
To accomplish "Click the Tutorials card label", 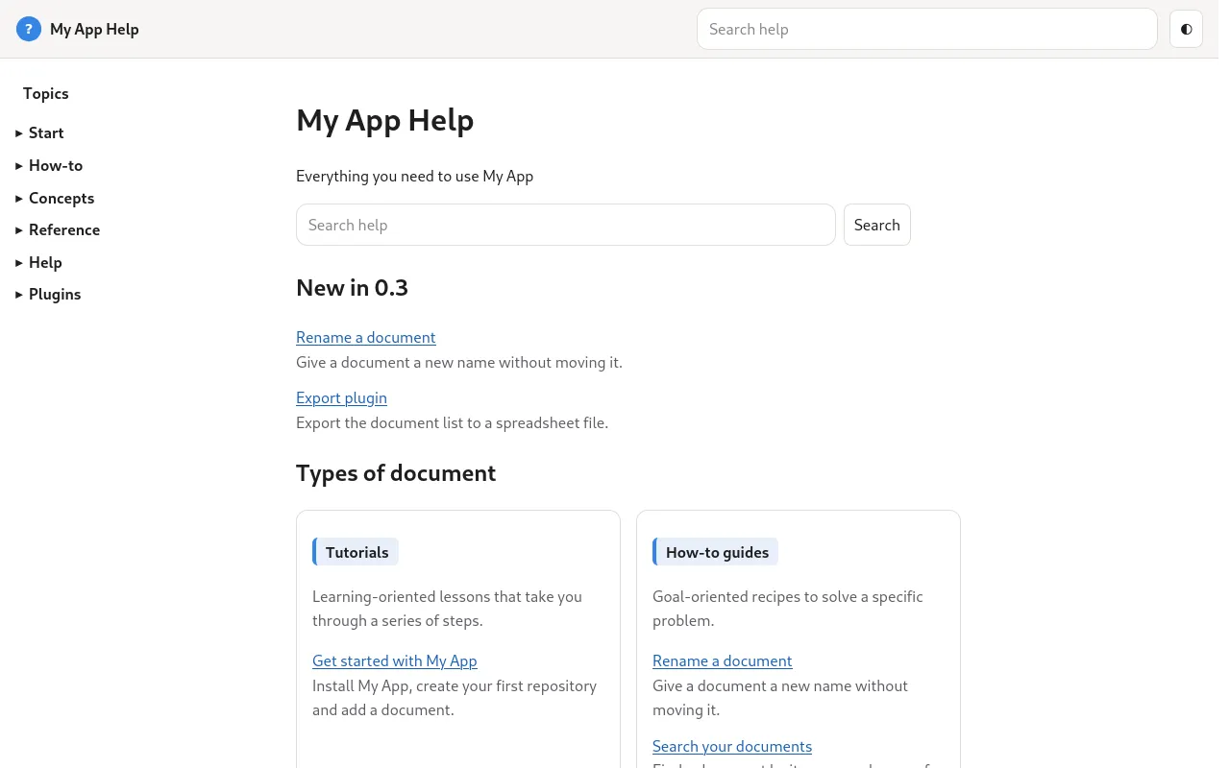I will (x=356, y=552).
